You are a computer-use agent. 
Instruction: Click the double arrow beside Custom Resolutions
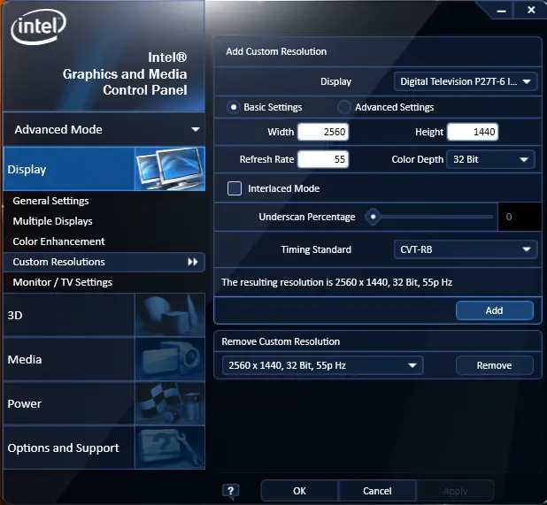(x=193, y=262)
